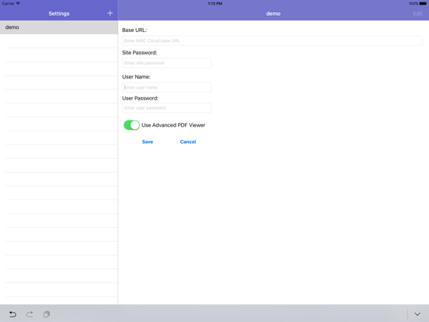The height and width of the screenshot is (322, 429).
Task: Focus the Base URL field
Action: coord(272,40)
